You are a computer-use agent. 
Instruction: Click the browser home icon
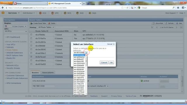coord(178,8)
